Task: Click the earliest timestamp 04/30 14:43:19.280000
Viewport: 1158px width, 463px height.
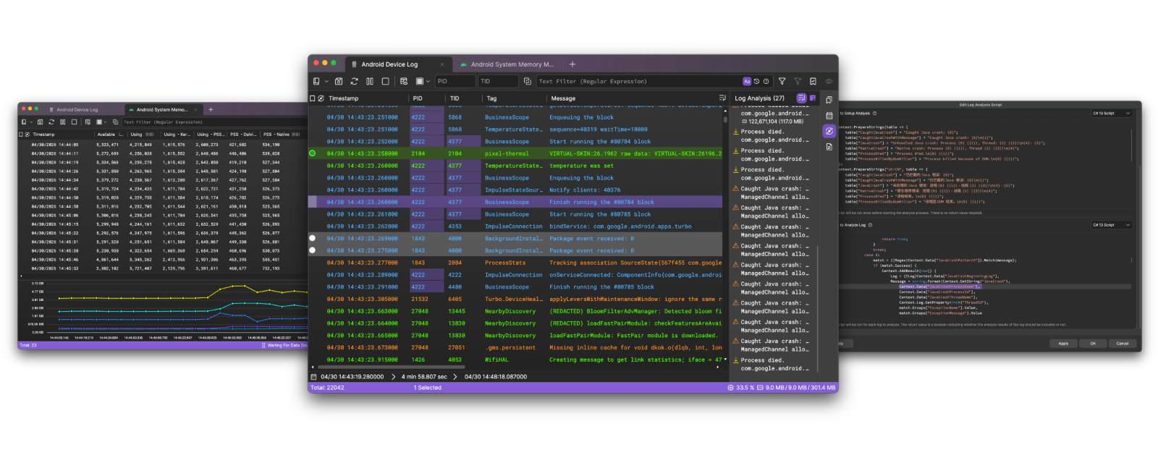Action: 352,377
